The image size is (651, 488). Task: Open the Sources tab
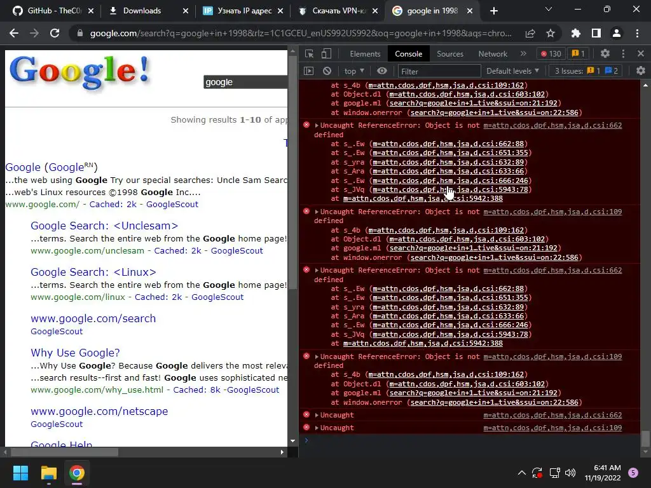(x=450, y=54)
